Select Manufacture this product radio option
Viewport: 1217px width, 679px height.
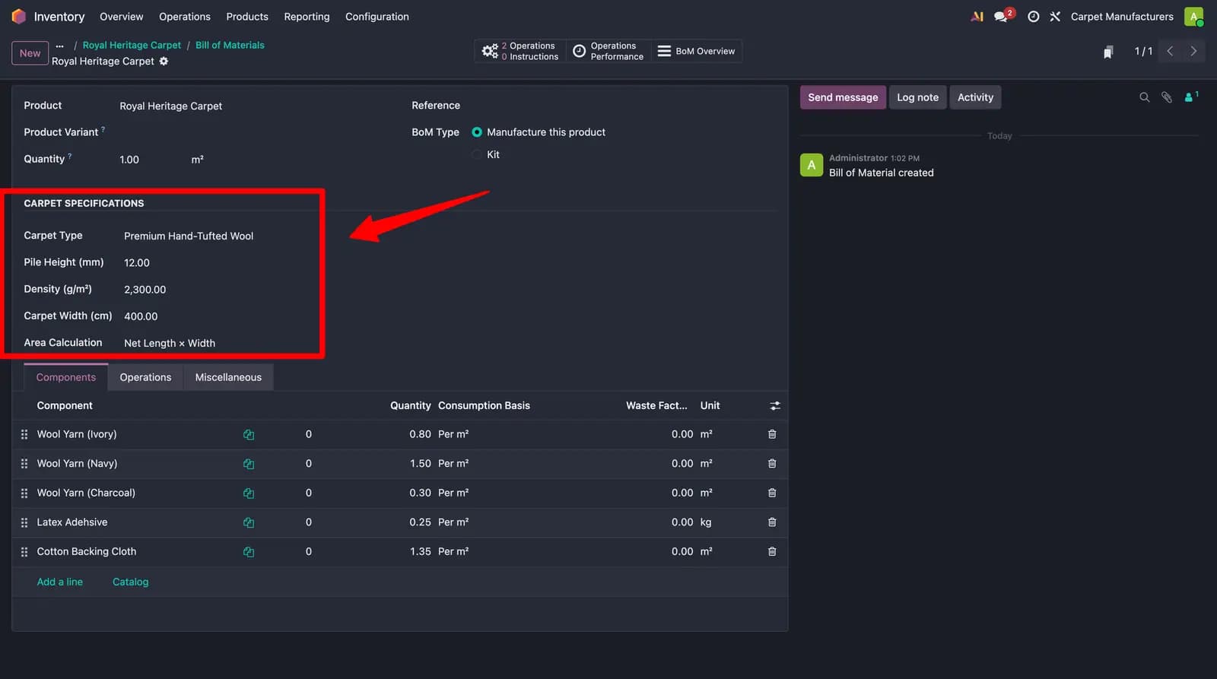pos(477,132)
